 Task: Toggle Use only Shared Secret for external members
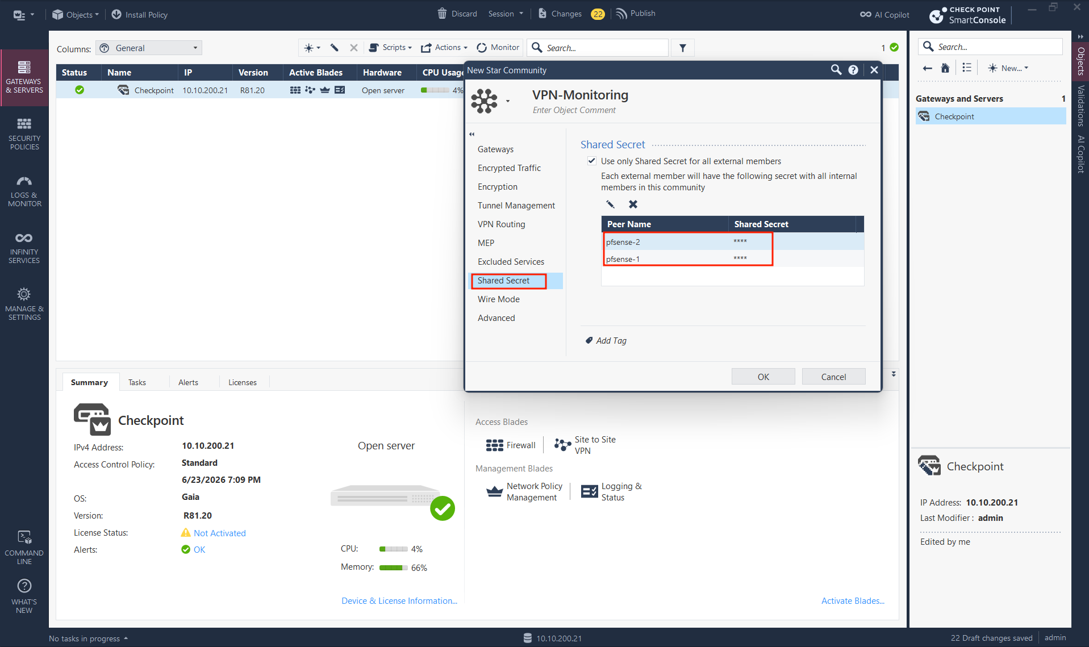(x=592, y=161)
